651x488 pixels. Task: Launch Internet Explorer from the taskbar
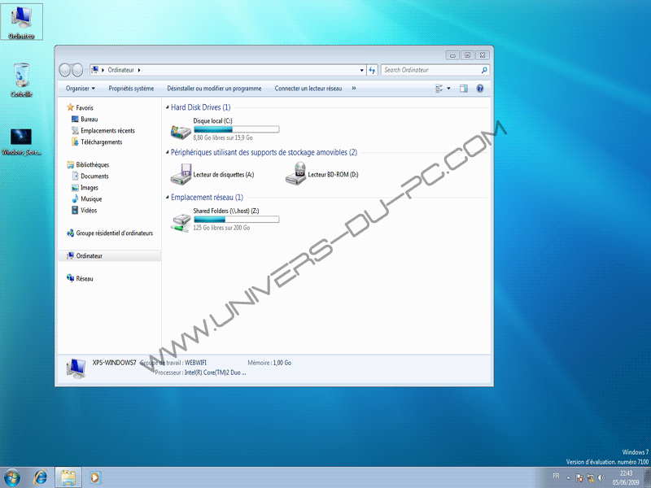pos(40,477)
